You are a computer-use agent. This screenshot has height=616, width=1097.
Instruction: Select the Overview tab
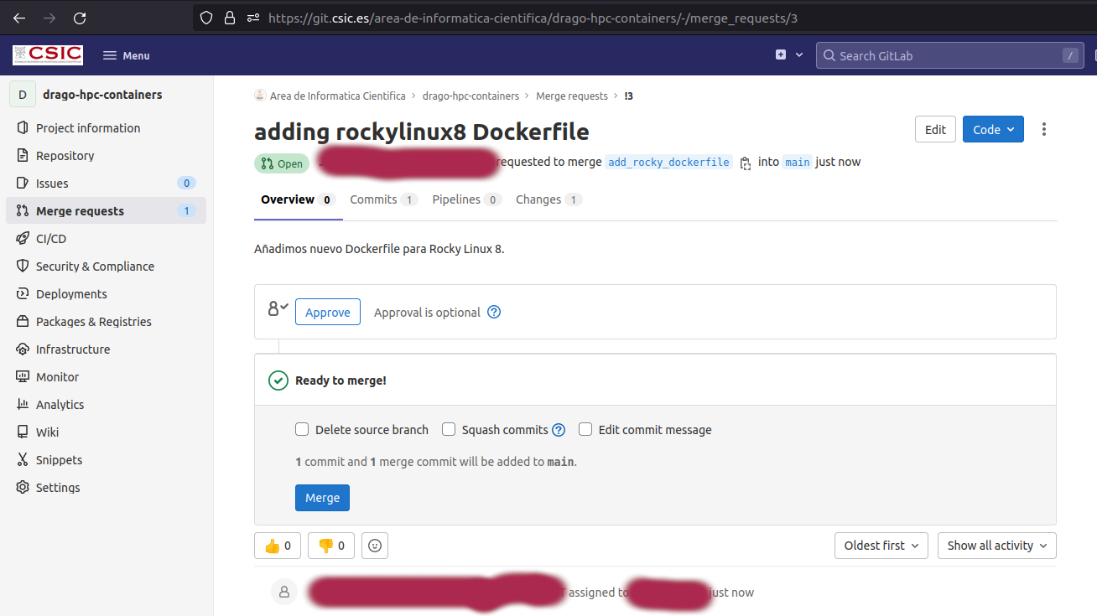[298, 199]
